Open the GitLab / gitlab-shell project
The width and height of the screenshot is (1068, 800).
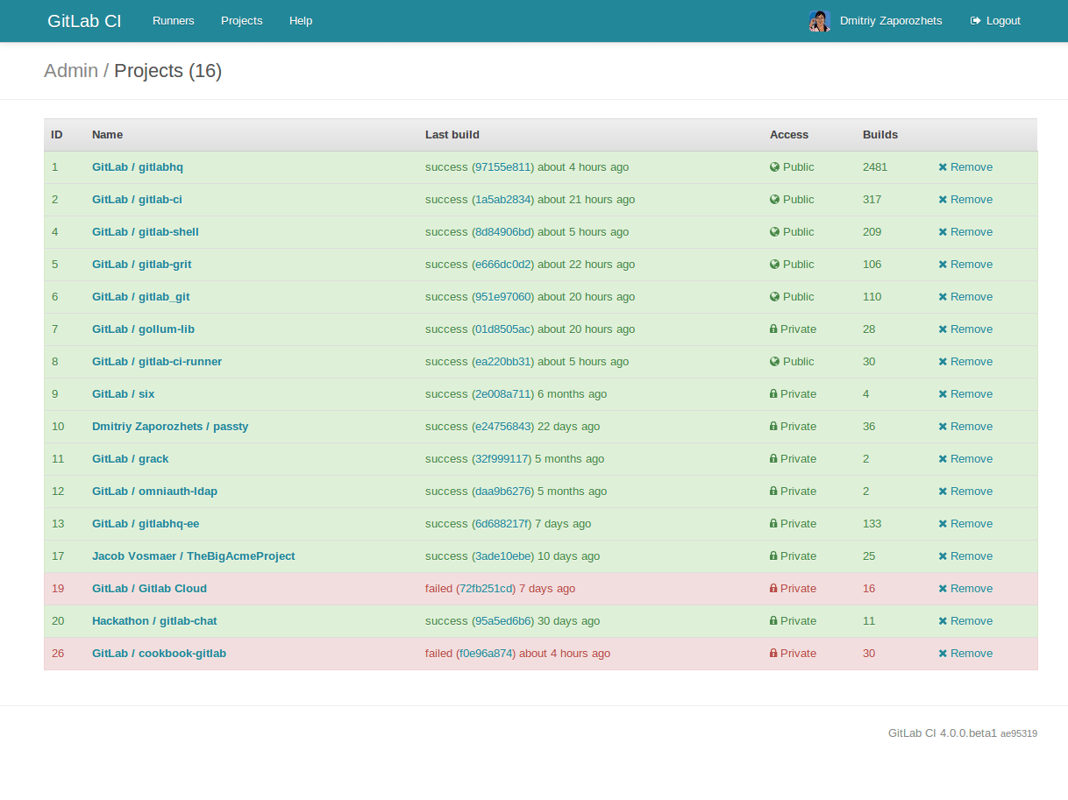[146, 232]
